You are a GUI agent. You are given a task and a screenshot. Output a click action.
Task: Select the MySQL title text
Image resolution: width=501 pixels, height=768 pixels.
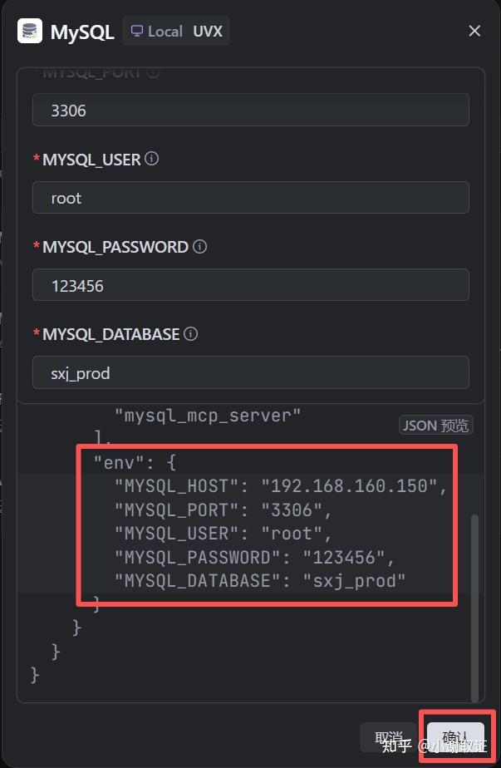tap(81, 32)
